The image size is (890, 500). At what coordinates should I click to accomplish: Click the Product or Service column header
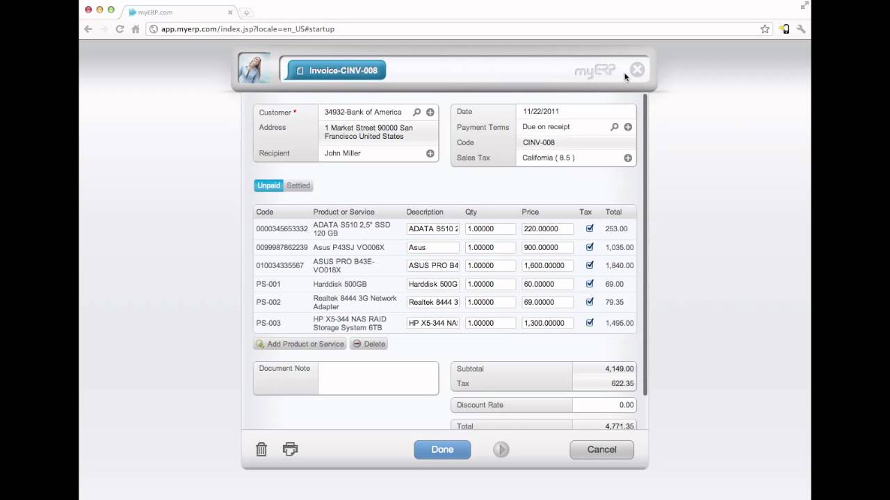[343, 212]
